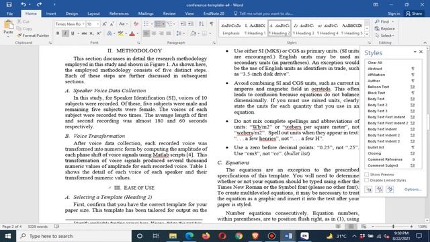The height and width of the screenshot is (242, 430).
Task: Apply the red font color
Action: pyautogui.click(x=132, y=34)
